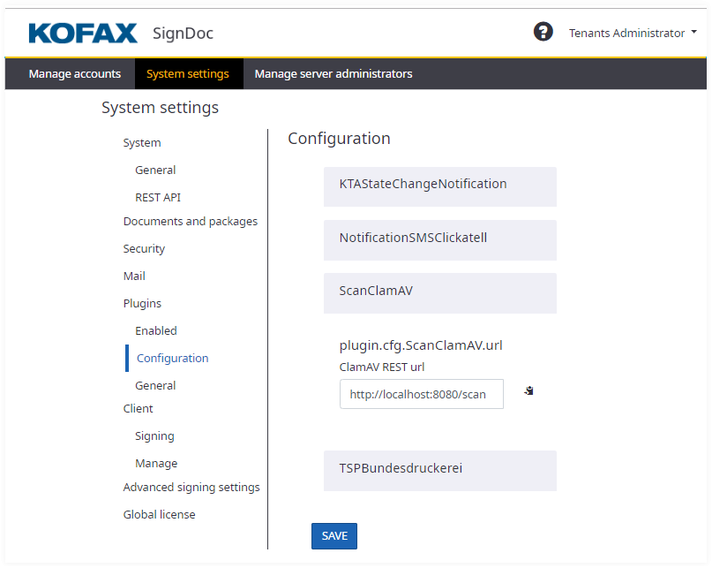Open the Tenants Administrator dropdown menu

click(633, 34)
